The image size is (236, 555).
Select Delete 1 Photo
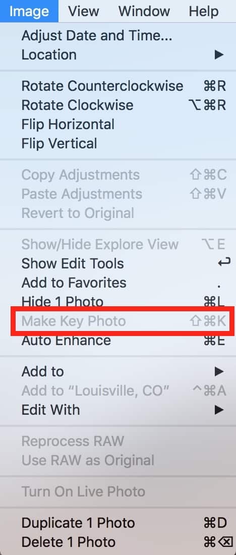click(x=118, y=542)
